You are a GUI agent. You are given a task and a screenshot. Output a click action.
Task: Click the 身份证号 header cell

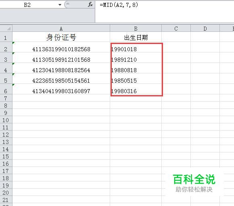point(61,37)
